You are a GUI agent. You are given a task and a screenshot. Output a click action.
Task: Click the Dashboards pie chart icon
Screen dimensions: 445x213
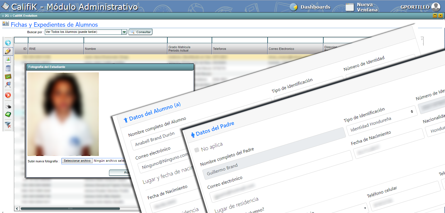[x=294, y=7]
